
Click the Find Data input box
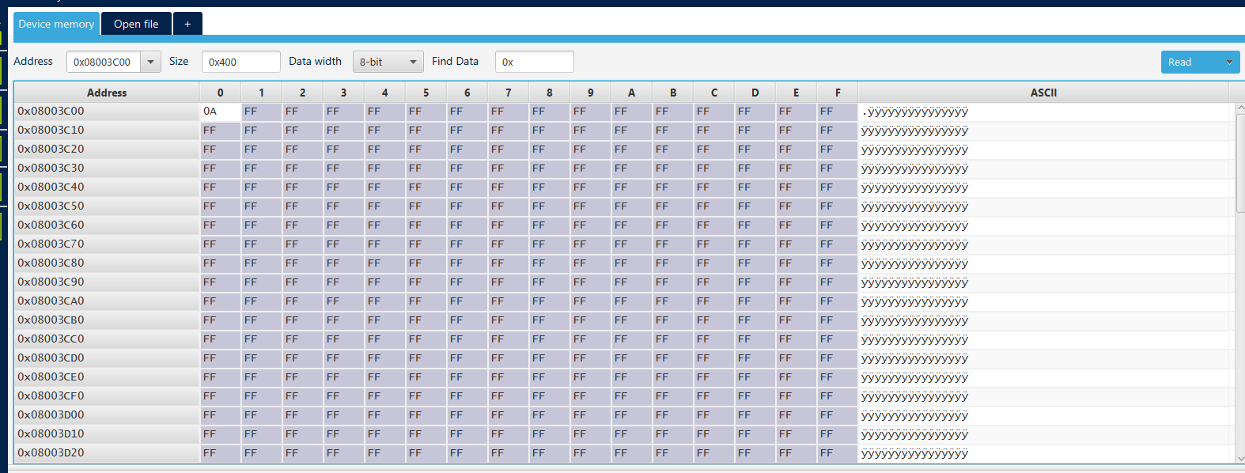coord(534,62)
